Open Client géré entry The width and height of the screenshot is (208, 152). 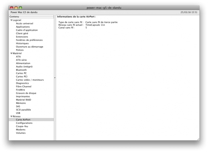point(22,34)
